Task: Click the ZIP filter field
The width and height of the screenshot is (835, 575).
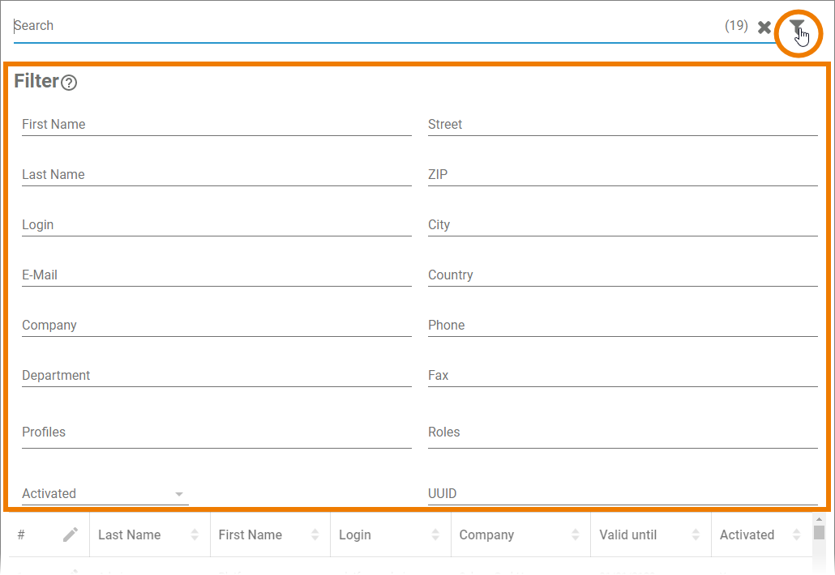Action: point(623,175)
